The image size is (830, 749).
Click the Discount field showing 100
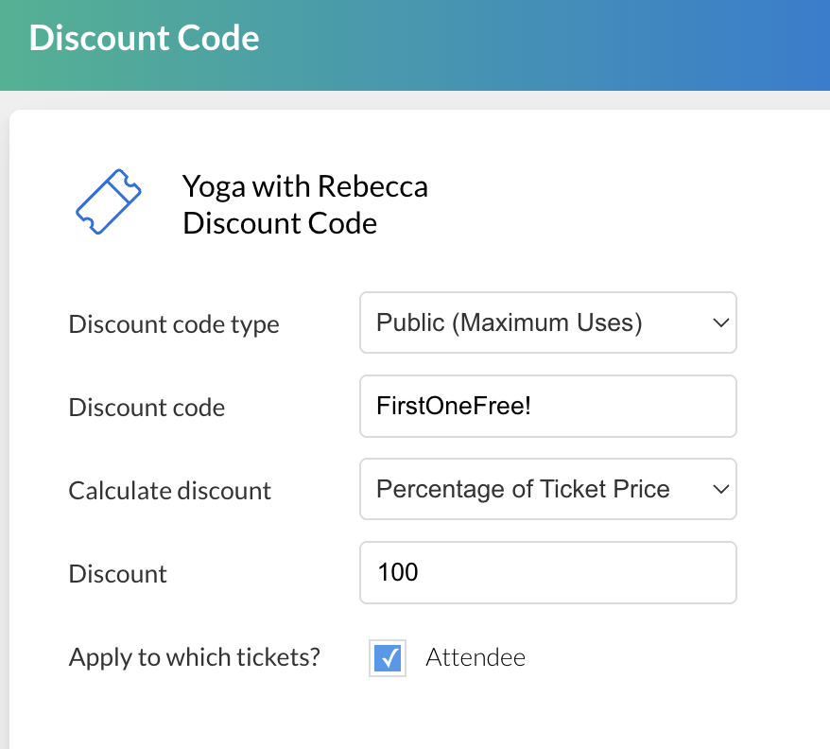pos(547,573)
